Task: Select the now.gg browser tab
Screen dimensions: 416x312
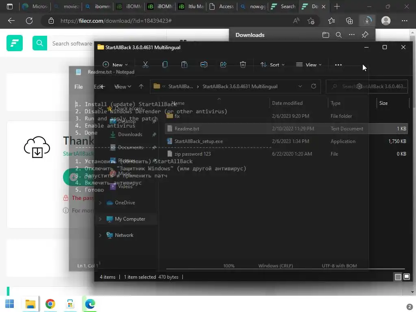Action: (x=253, y=6)
